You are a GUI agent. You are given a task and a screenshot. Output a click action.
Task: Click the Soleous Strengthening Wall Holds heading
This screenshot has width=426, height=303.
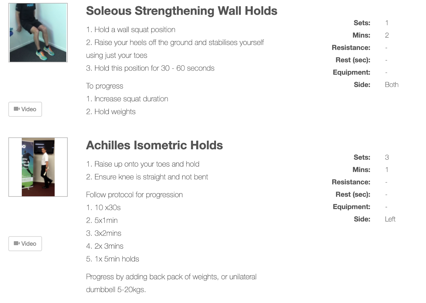(182, 11)
